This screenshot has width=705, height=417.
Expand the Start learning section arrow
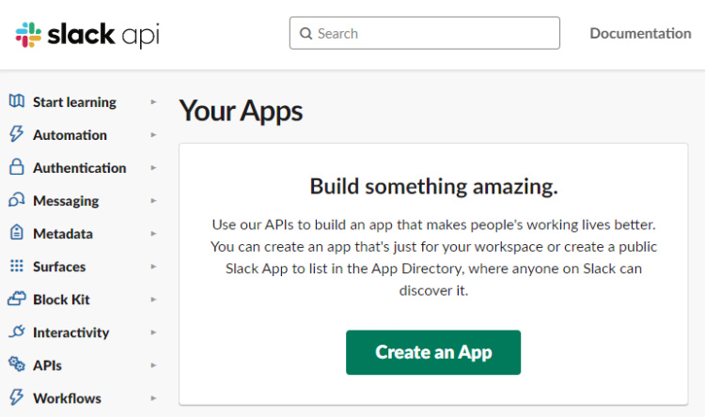153,102
